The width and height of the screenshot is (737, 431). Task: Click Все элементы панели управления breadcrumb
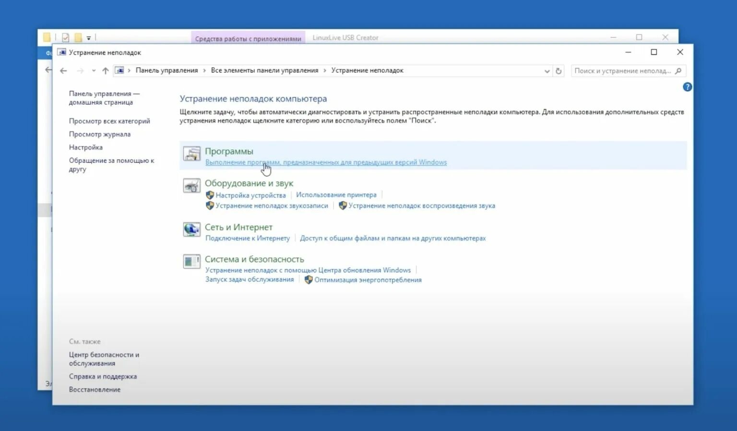point(264,71)
